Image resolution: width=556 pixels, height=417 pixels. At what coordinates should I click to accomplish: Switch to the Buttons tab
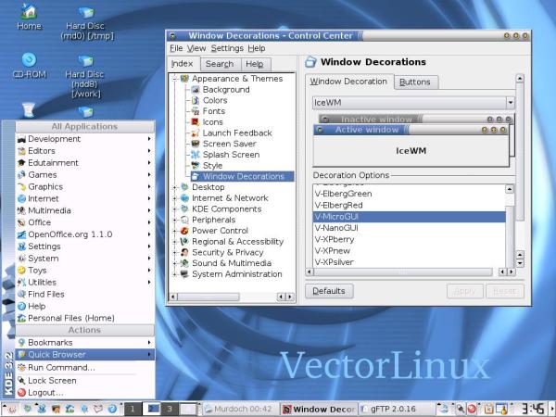tap(415, 82)
